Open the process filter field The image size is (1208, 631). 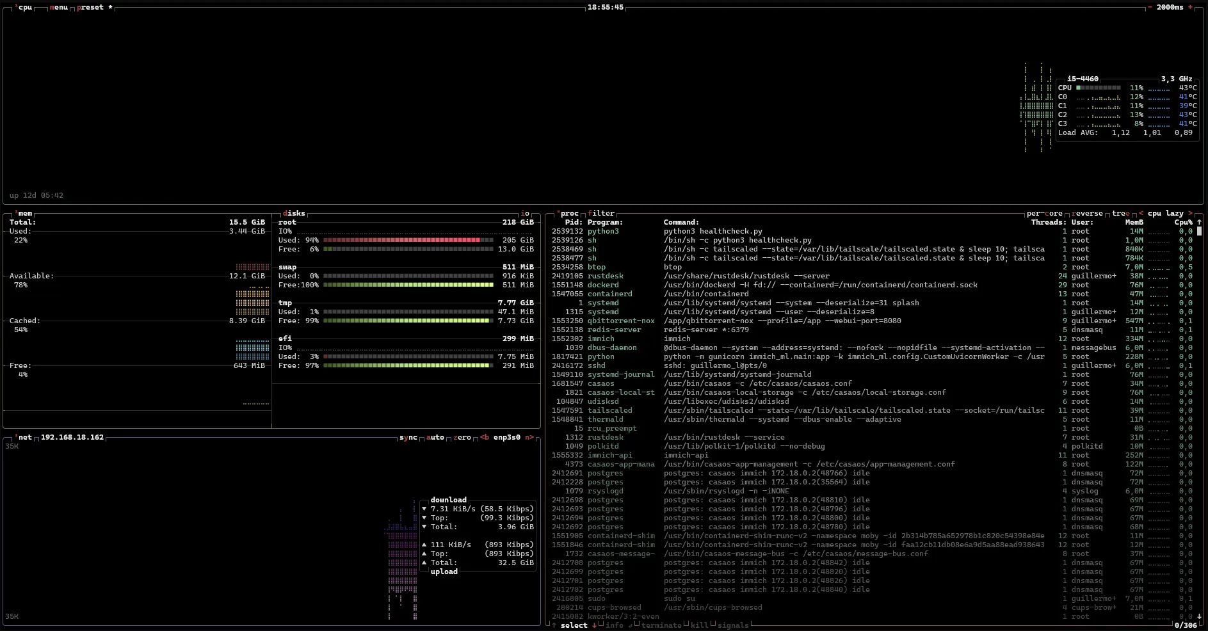[x=601, y=213]
